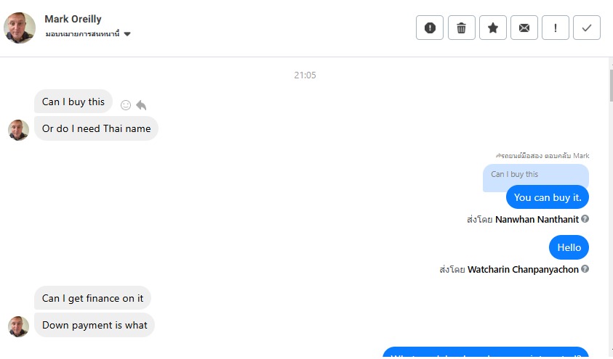The height and width of the screenshot is (359, 613).
Task: Click help icon beside Watcharin Chanpanyachon
Action: (x=585, y=268)
